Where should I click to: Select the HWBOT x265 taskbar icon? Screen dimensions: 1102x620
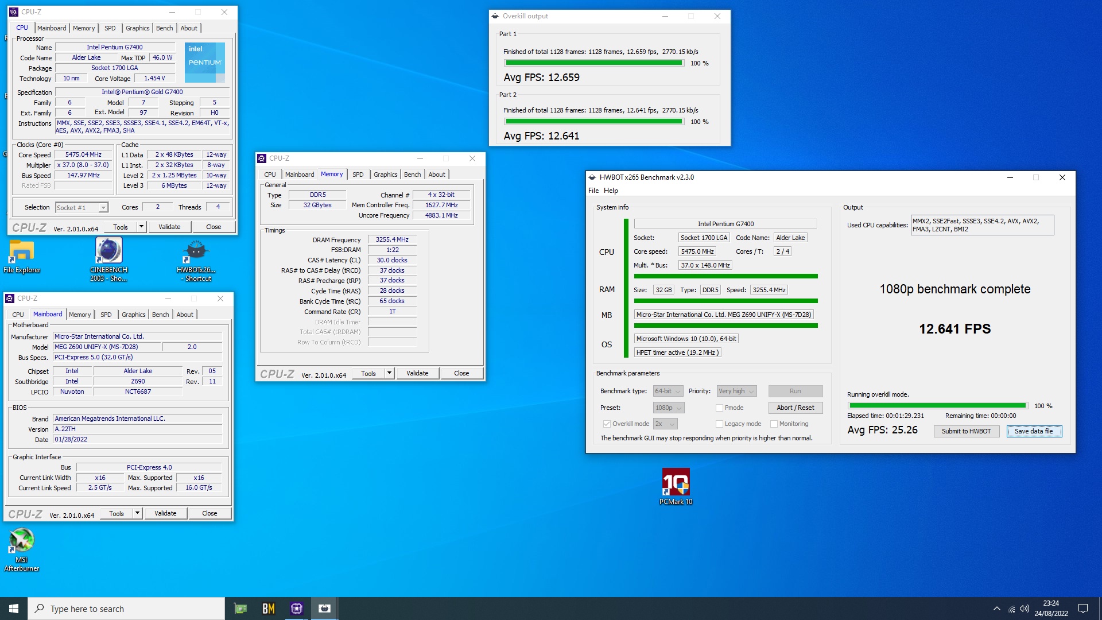pyautogui.click(x=324, y=609)
